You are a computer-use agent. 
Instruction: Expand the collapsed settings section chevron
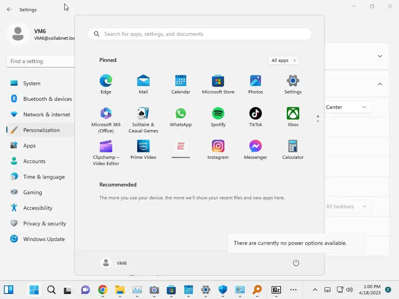point(380,56)
